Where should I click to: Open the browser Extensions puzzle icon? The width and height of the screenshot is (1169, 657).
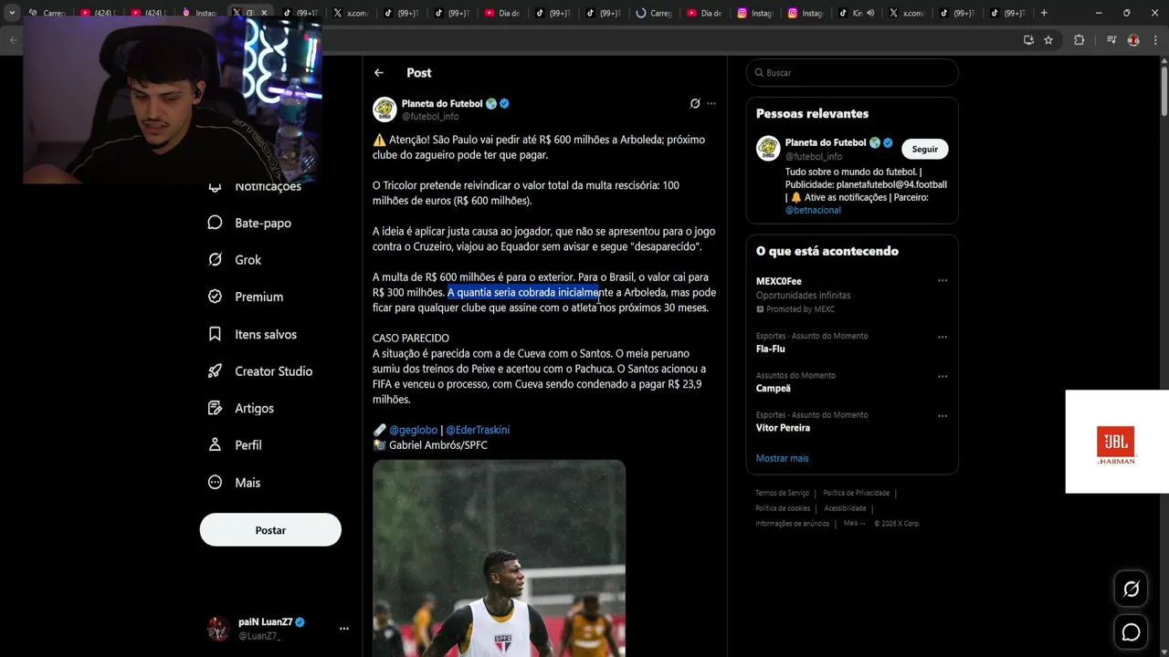[x=1079, y=40]
